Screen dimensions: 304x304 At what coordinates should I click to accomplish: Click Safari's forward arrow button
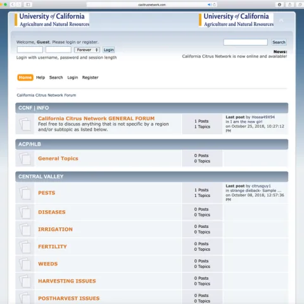click(18, 4)
